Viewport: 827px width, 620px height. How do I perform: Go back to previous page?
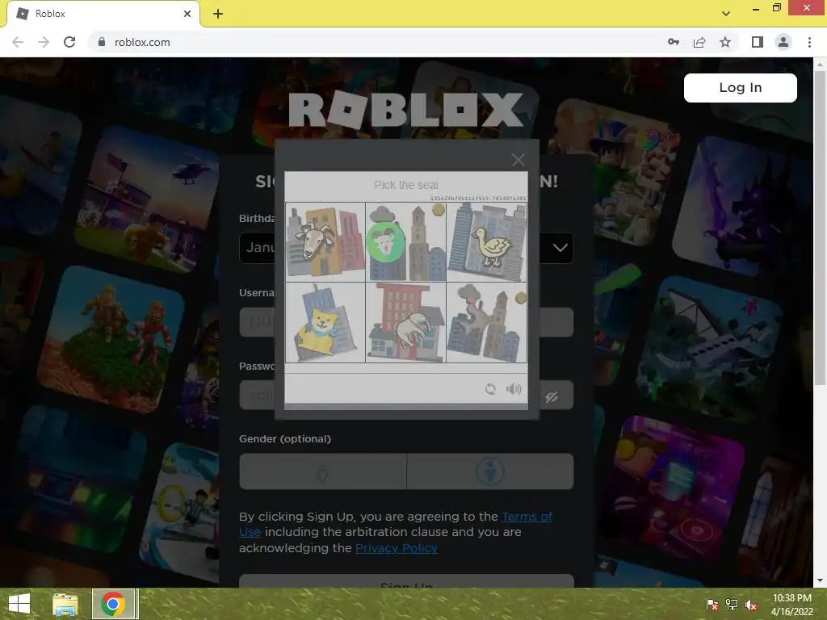pyautogui.click(x=18, y=42)
